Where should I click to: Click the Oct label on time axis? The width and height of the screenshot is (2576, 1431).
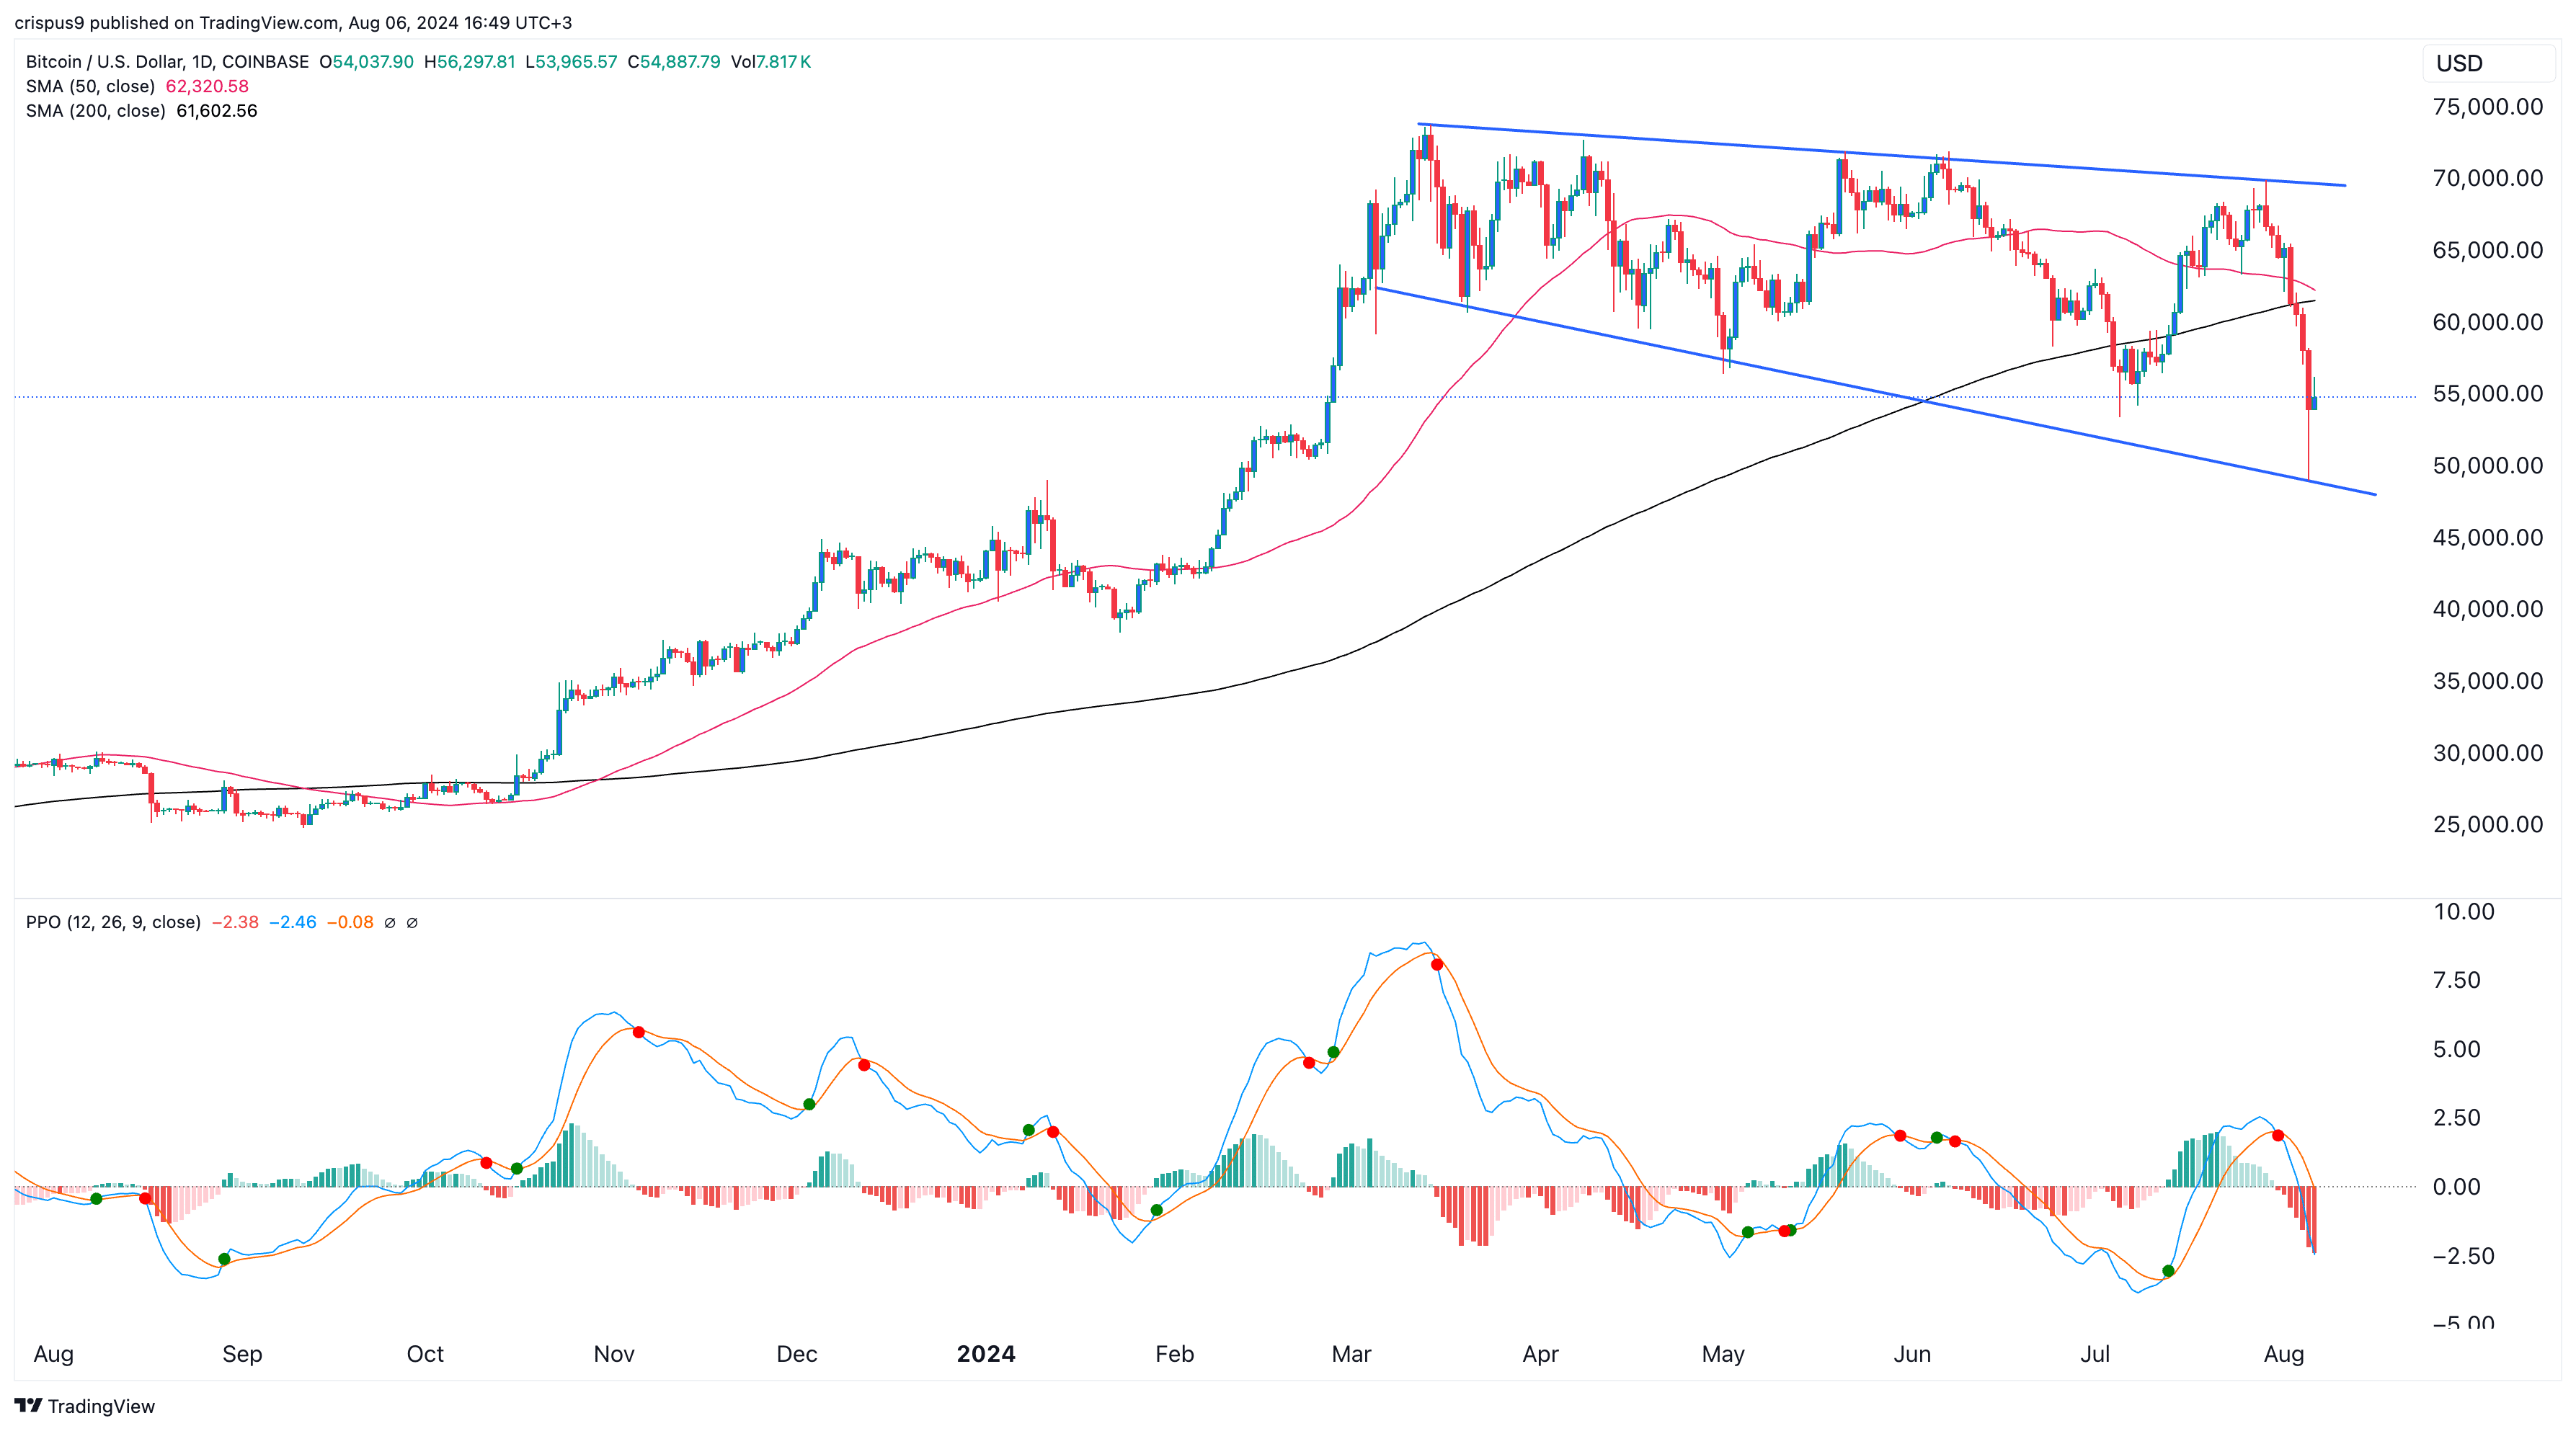pos(425,1354)
